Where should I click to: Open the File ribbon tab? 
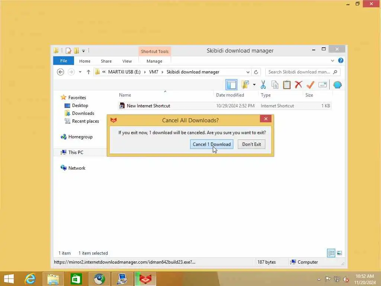[x=63, y=61]
